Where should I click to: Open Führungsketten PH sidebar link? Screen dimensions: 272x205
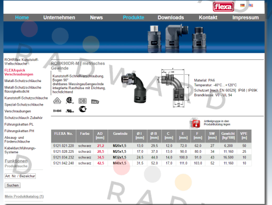(19, 131)
